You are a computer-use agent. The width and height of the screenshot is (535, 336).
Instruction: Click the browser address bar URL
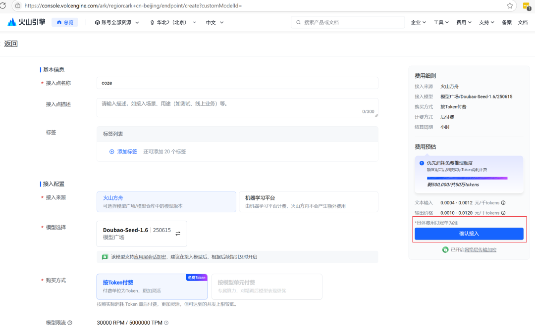(133, 5)
